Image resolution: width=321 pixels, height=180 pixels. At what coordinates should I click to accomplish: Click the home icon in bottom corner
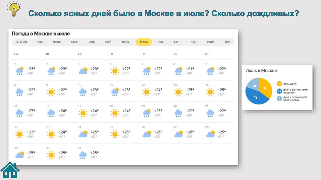click(10, 170)
